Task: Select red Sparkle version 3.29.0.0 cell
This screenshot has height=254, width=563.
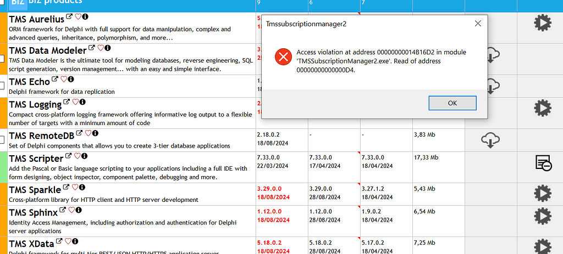Action: click(x=282, y=194)
